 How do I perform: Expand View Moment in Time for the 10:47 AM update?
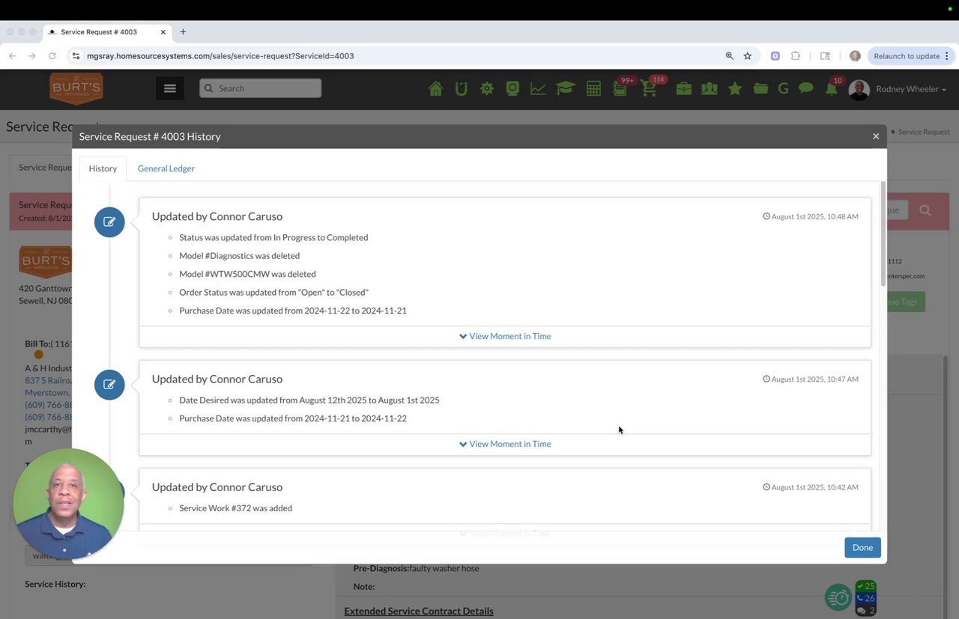click(x=505, y=444)
